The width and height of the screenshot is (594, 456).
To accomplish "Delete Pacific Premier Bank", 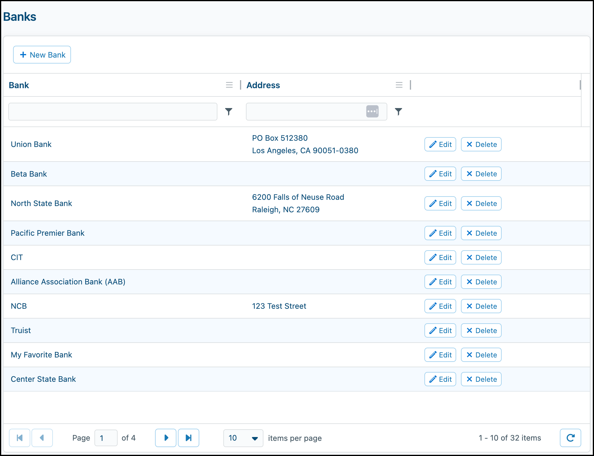I will tap(481, 233).
